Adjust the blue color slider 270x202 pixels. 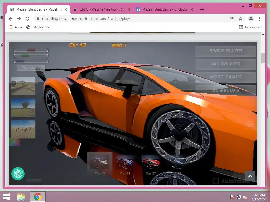[x=31, y=61]
